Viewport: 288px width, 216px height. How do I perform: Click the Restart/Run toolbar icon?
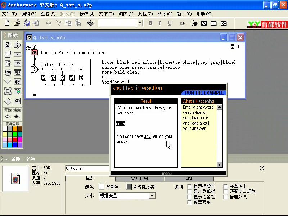(183, 23)
